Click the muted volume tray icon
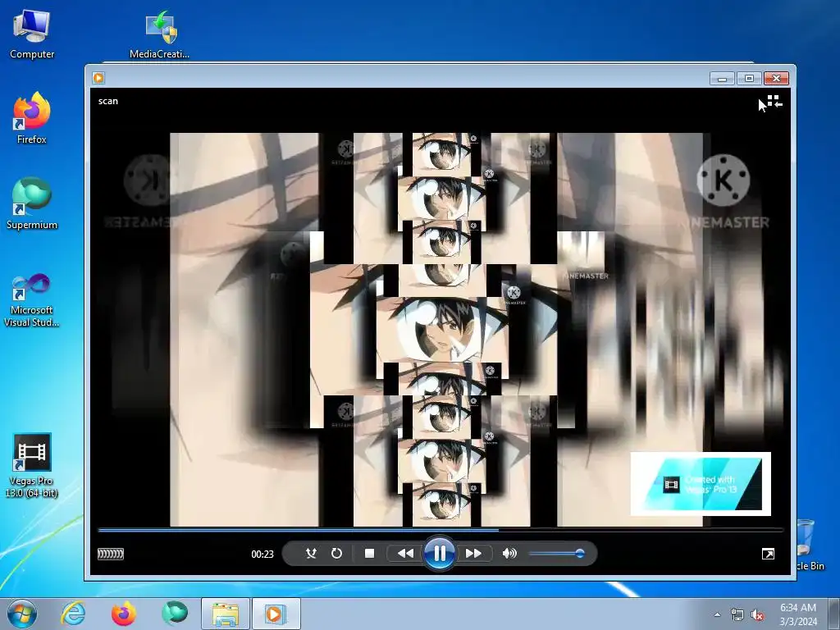Viewport: 840px width, 630px height. pyautogui.click(x=757, y=615)
